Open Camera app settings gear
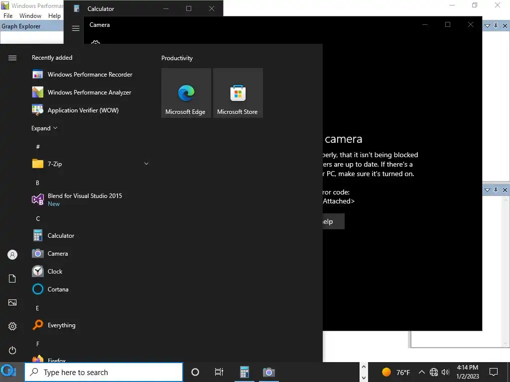 pyautogui.click(x=95, y=42)
